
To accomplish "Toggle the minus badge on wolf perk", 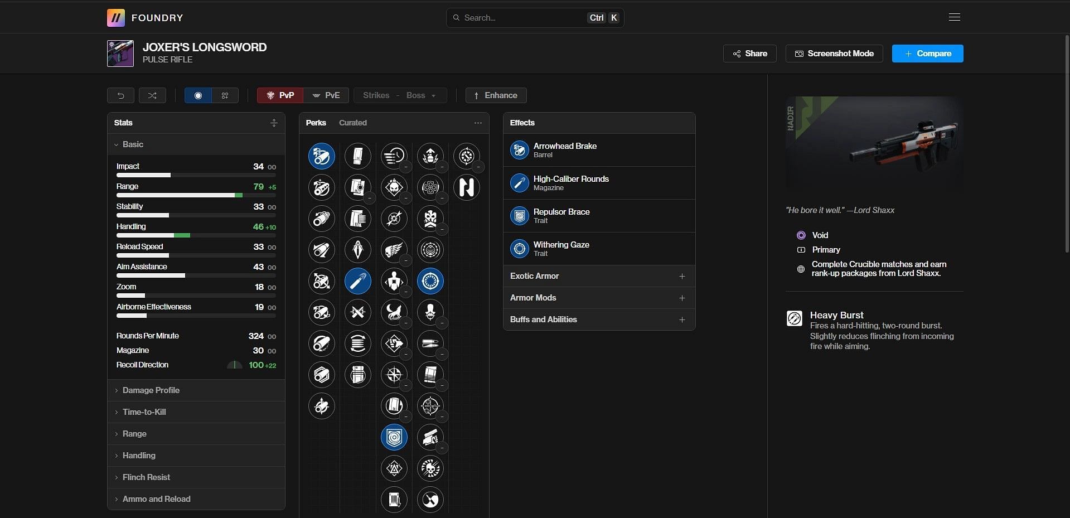I will [x=405, y=323].
